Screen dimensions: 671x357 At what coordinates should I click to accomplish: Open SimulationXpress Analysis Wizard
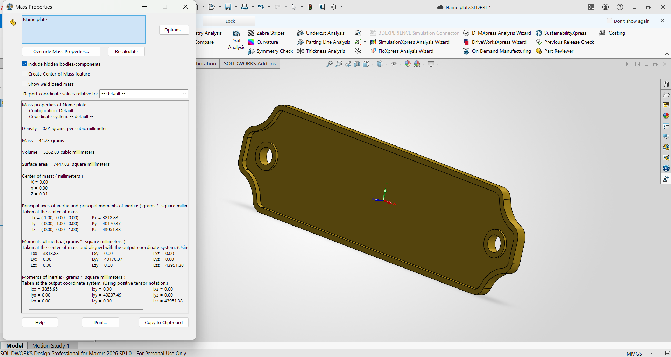(410, 42)
